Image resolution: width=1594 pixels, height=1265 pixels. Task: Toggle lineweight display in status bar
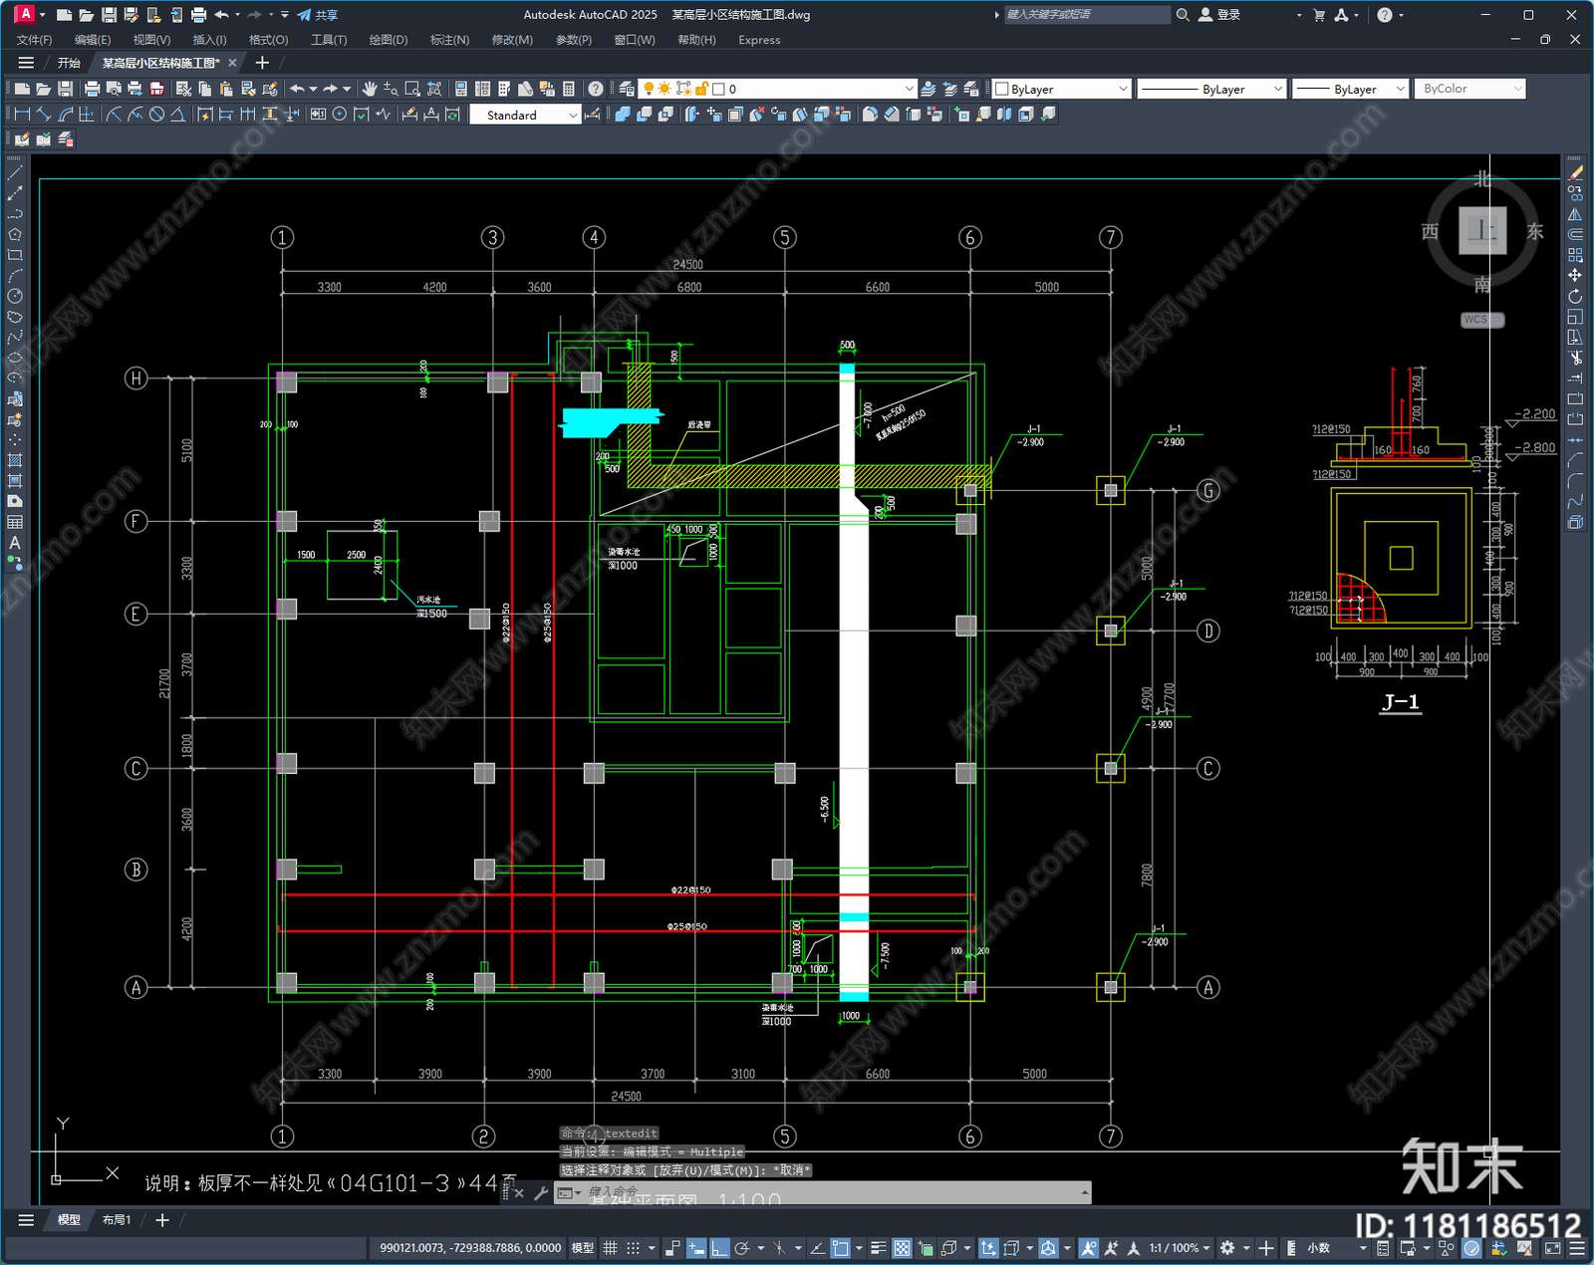coord(879,1248)
